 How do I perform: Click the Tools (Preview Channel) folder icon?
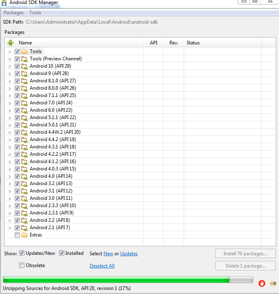click(x=24, y=59)
